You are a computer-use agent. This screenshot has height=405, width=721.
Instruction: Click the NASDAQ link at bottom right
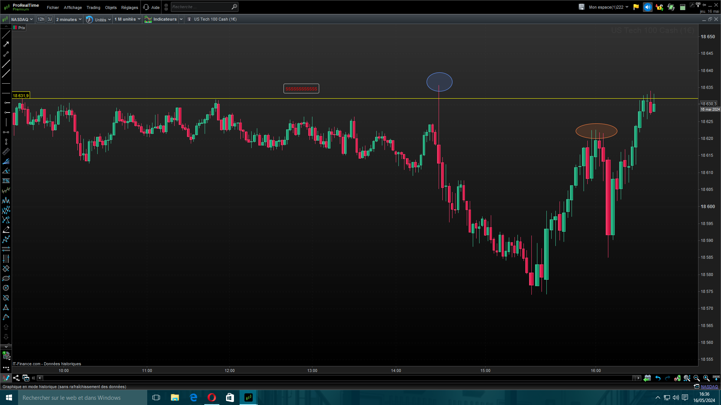(709, 387)
